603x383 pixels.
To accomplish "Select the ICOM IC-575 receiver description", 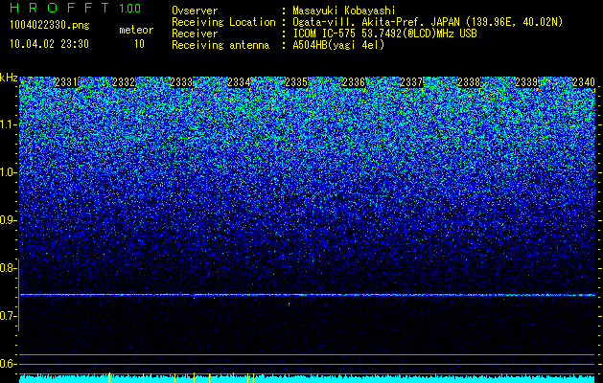I will tap(384, 34).
